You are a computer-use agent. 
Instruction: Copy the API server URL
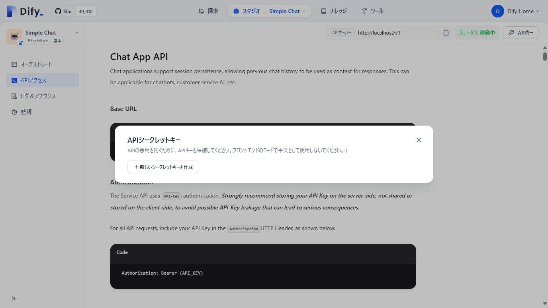pos(446,33)
